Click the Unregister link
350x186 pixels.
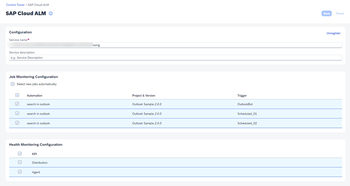pos(333,33)
